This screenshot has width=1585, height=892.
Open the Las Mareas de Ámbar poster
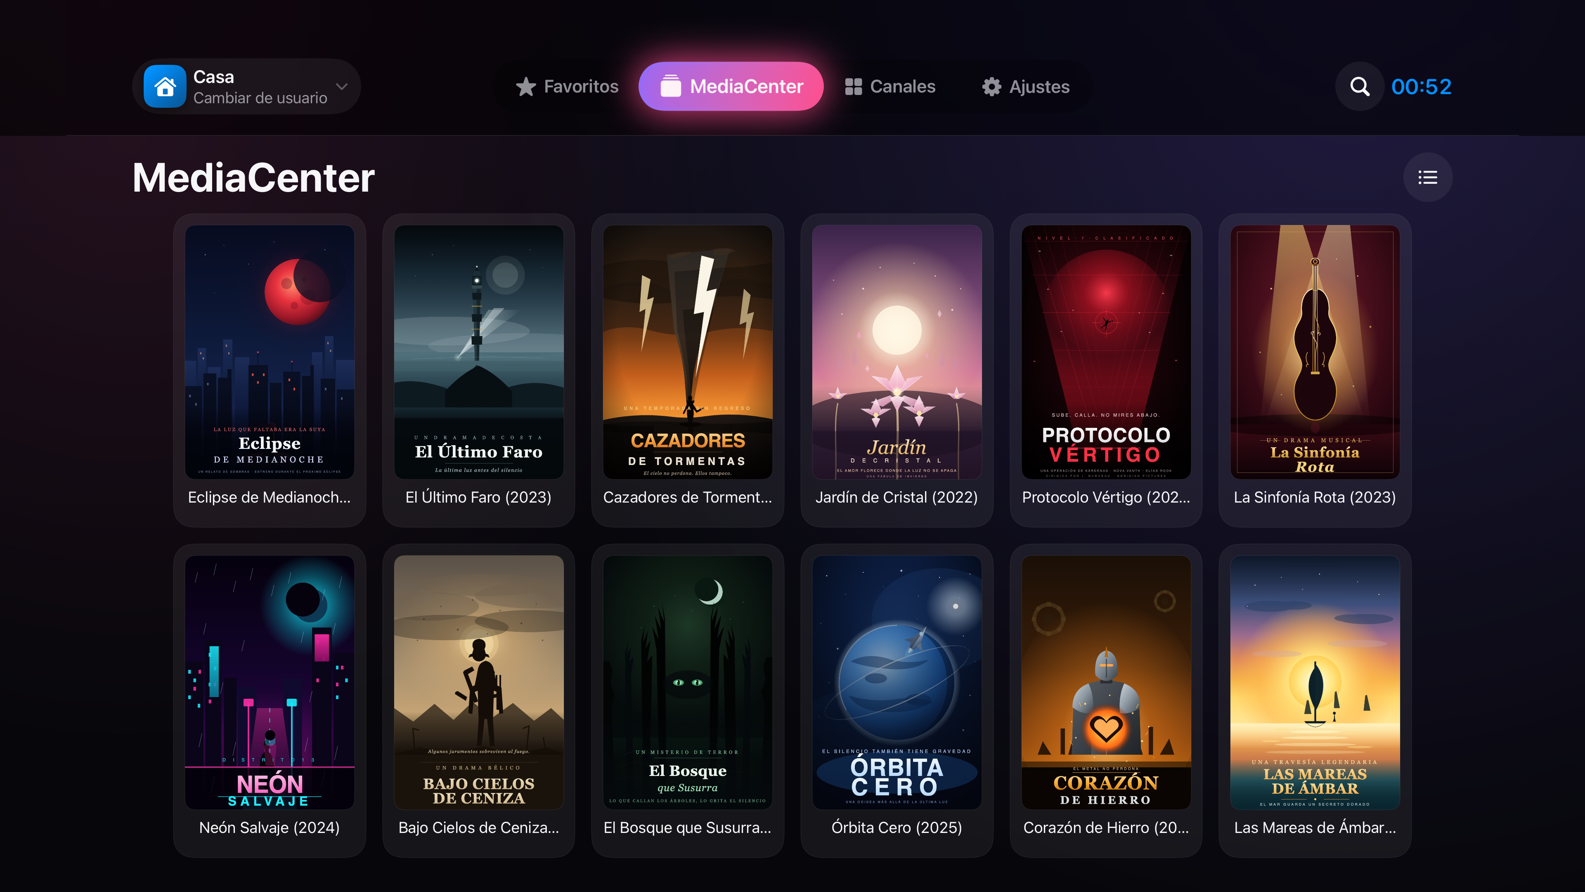click(1315, 683)
